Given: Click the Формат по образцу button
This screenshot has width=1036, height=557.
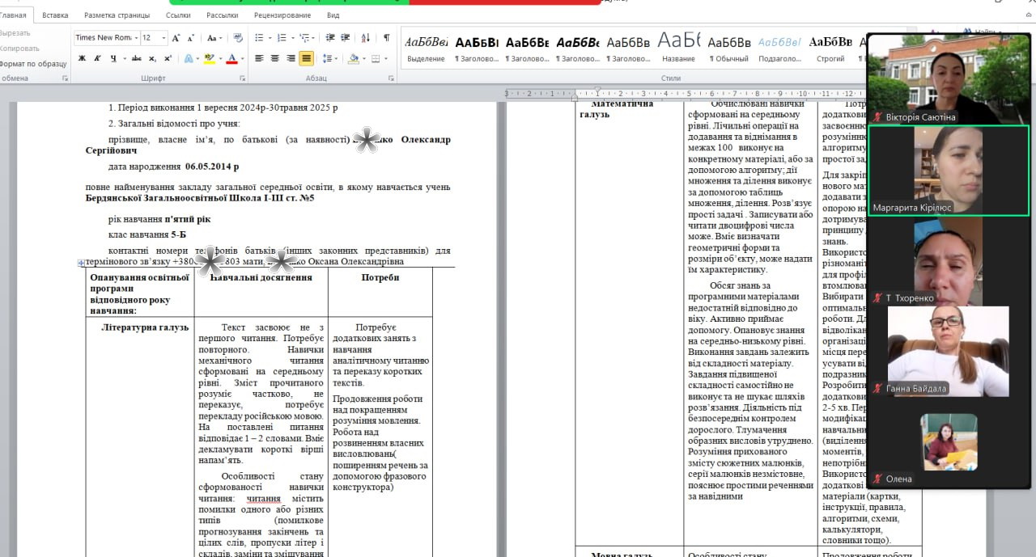Looking at the screenshot, I should [x=32, y=63].
